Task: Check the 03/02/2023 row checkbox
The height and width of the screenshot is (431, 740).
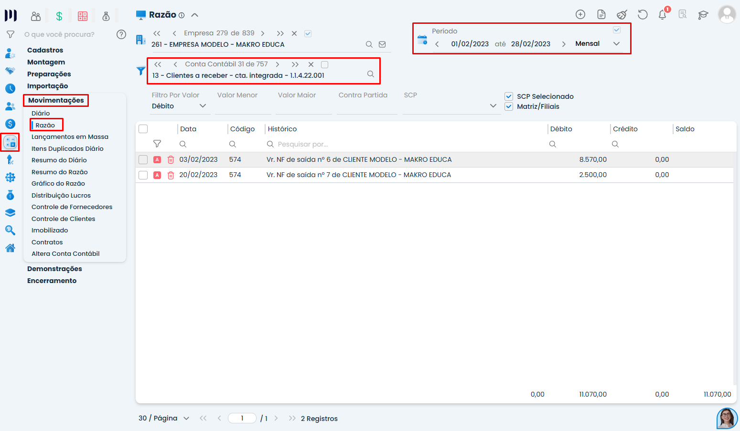Action: point(143,160)
